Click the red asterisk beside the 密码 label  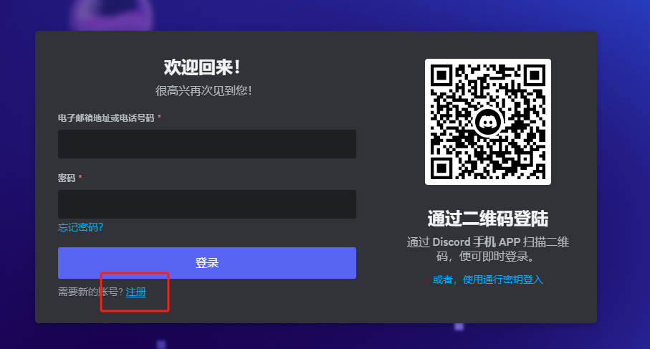point(80,177)
